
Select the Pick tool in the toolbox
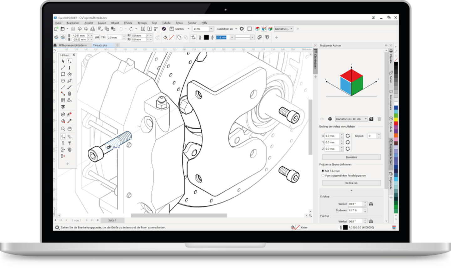[63, 61]
